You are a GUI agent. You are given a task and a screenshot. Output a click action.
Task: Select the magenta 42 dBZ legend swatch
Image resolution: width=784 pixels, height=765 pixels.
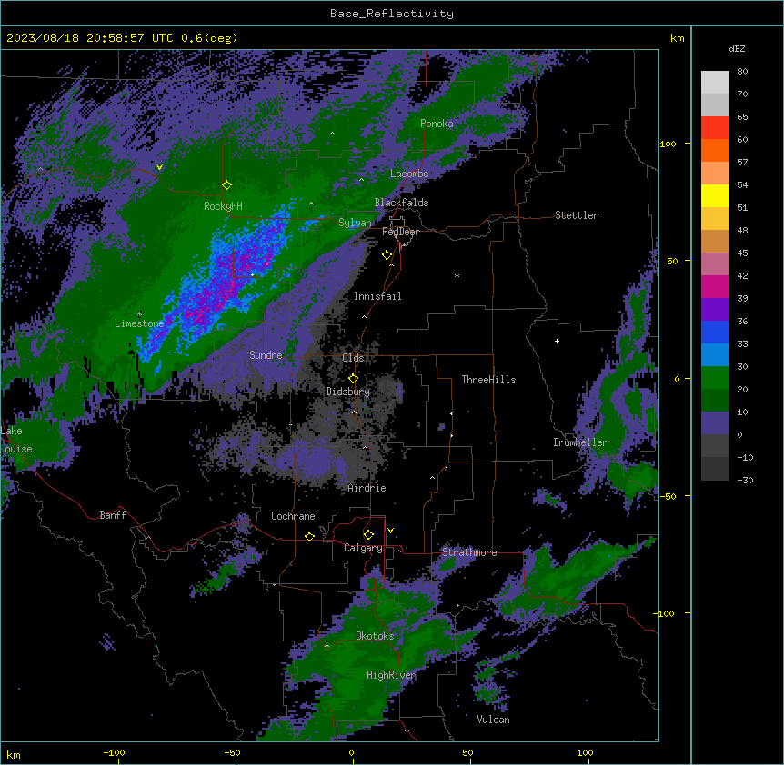pos(715,286)
